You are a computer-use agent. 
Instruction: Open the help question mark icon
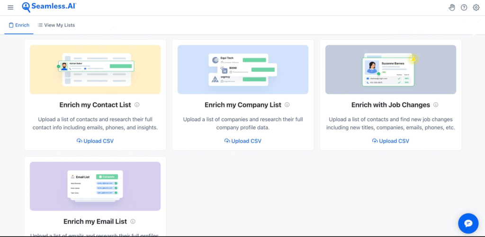tap(464, 7)
